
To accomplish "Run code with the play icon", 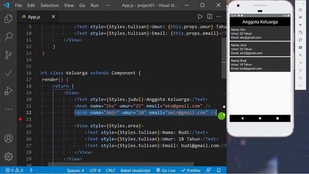I will click(200, 16).
